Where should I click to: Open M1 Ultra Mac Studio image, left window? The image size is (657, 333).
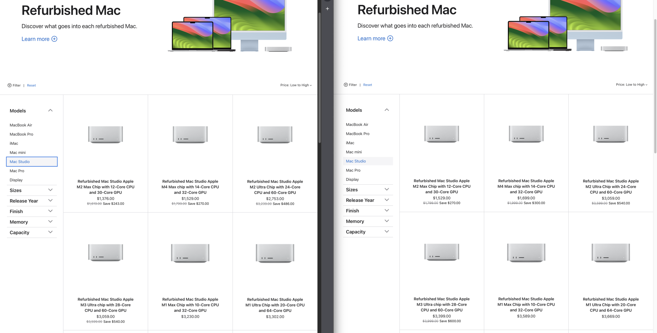point(275,253)
